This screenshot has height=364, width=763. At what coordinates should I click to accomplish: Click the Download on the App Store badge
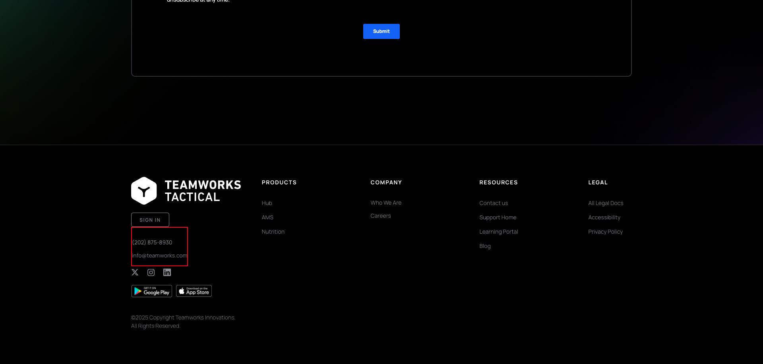[194, 290]
